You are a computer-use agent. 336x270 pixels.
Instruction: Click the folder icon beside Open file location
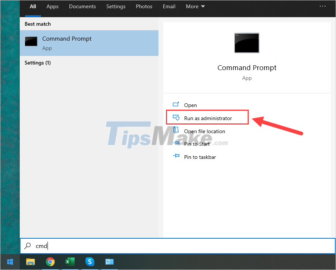coord(176,131)
